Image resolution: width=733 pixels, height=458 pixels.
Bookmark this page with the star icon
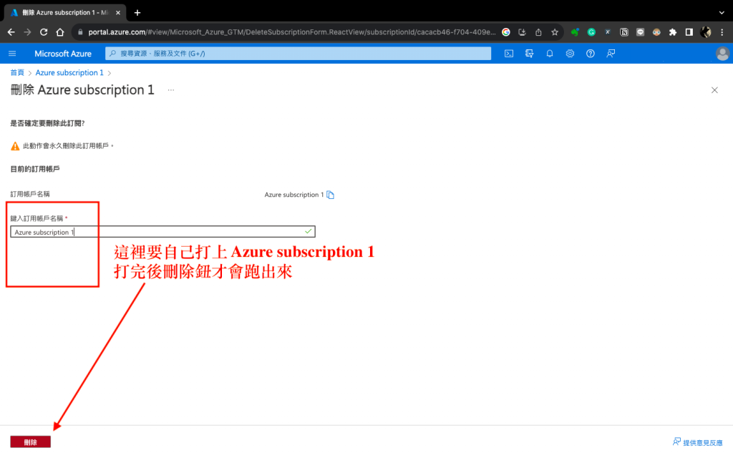pos(555,32)
